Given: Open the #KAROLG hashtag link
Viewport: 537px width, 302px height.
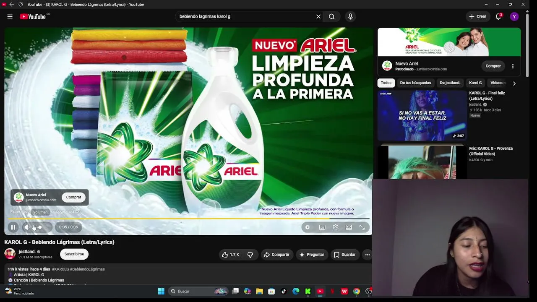Looking at the screenshot, I should [60, 269].
